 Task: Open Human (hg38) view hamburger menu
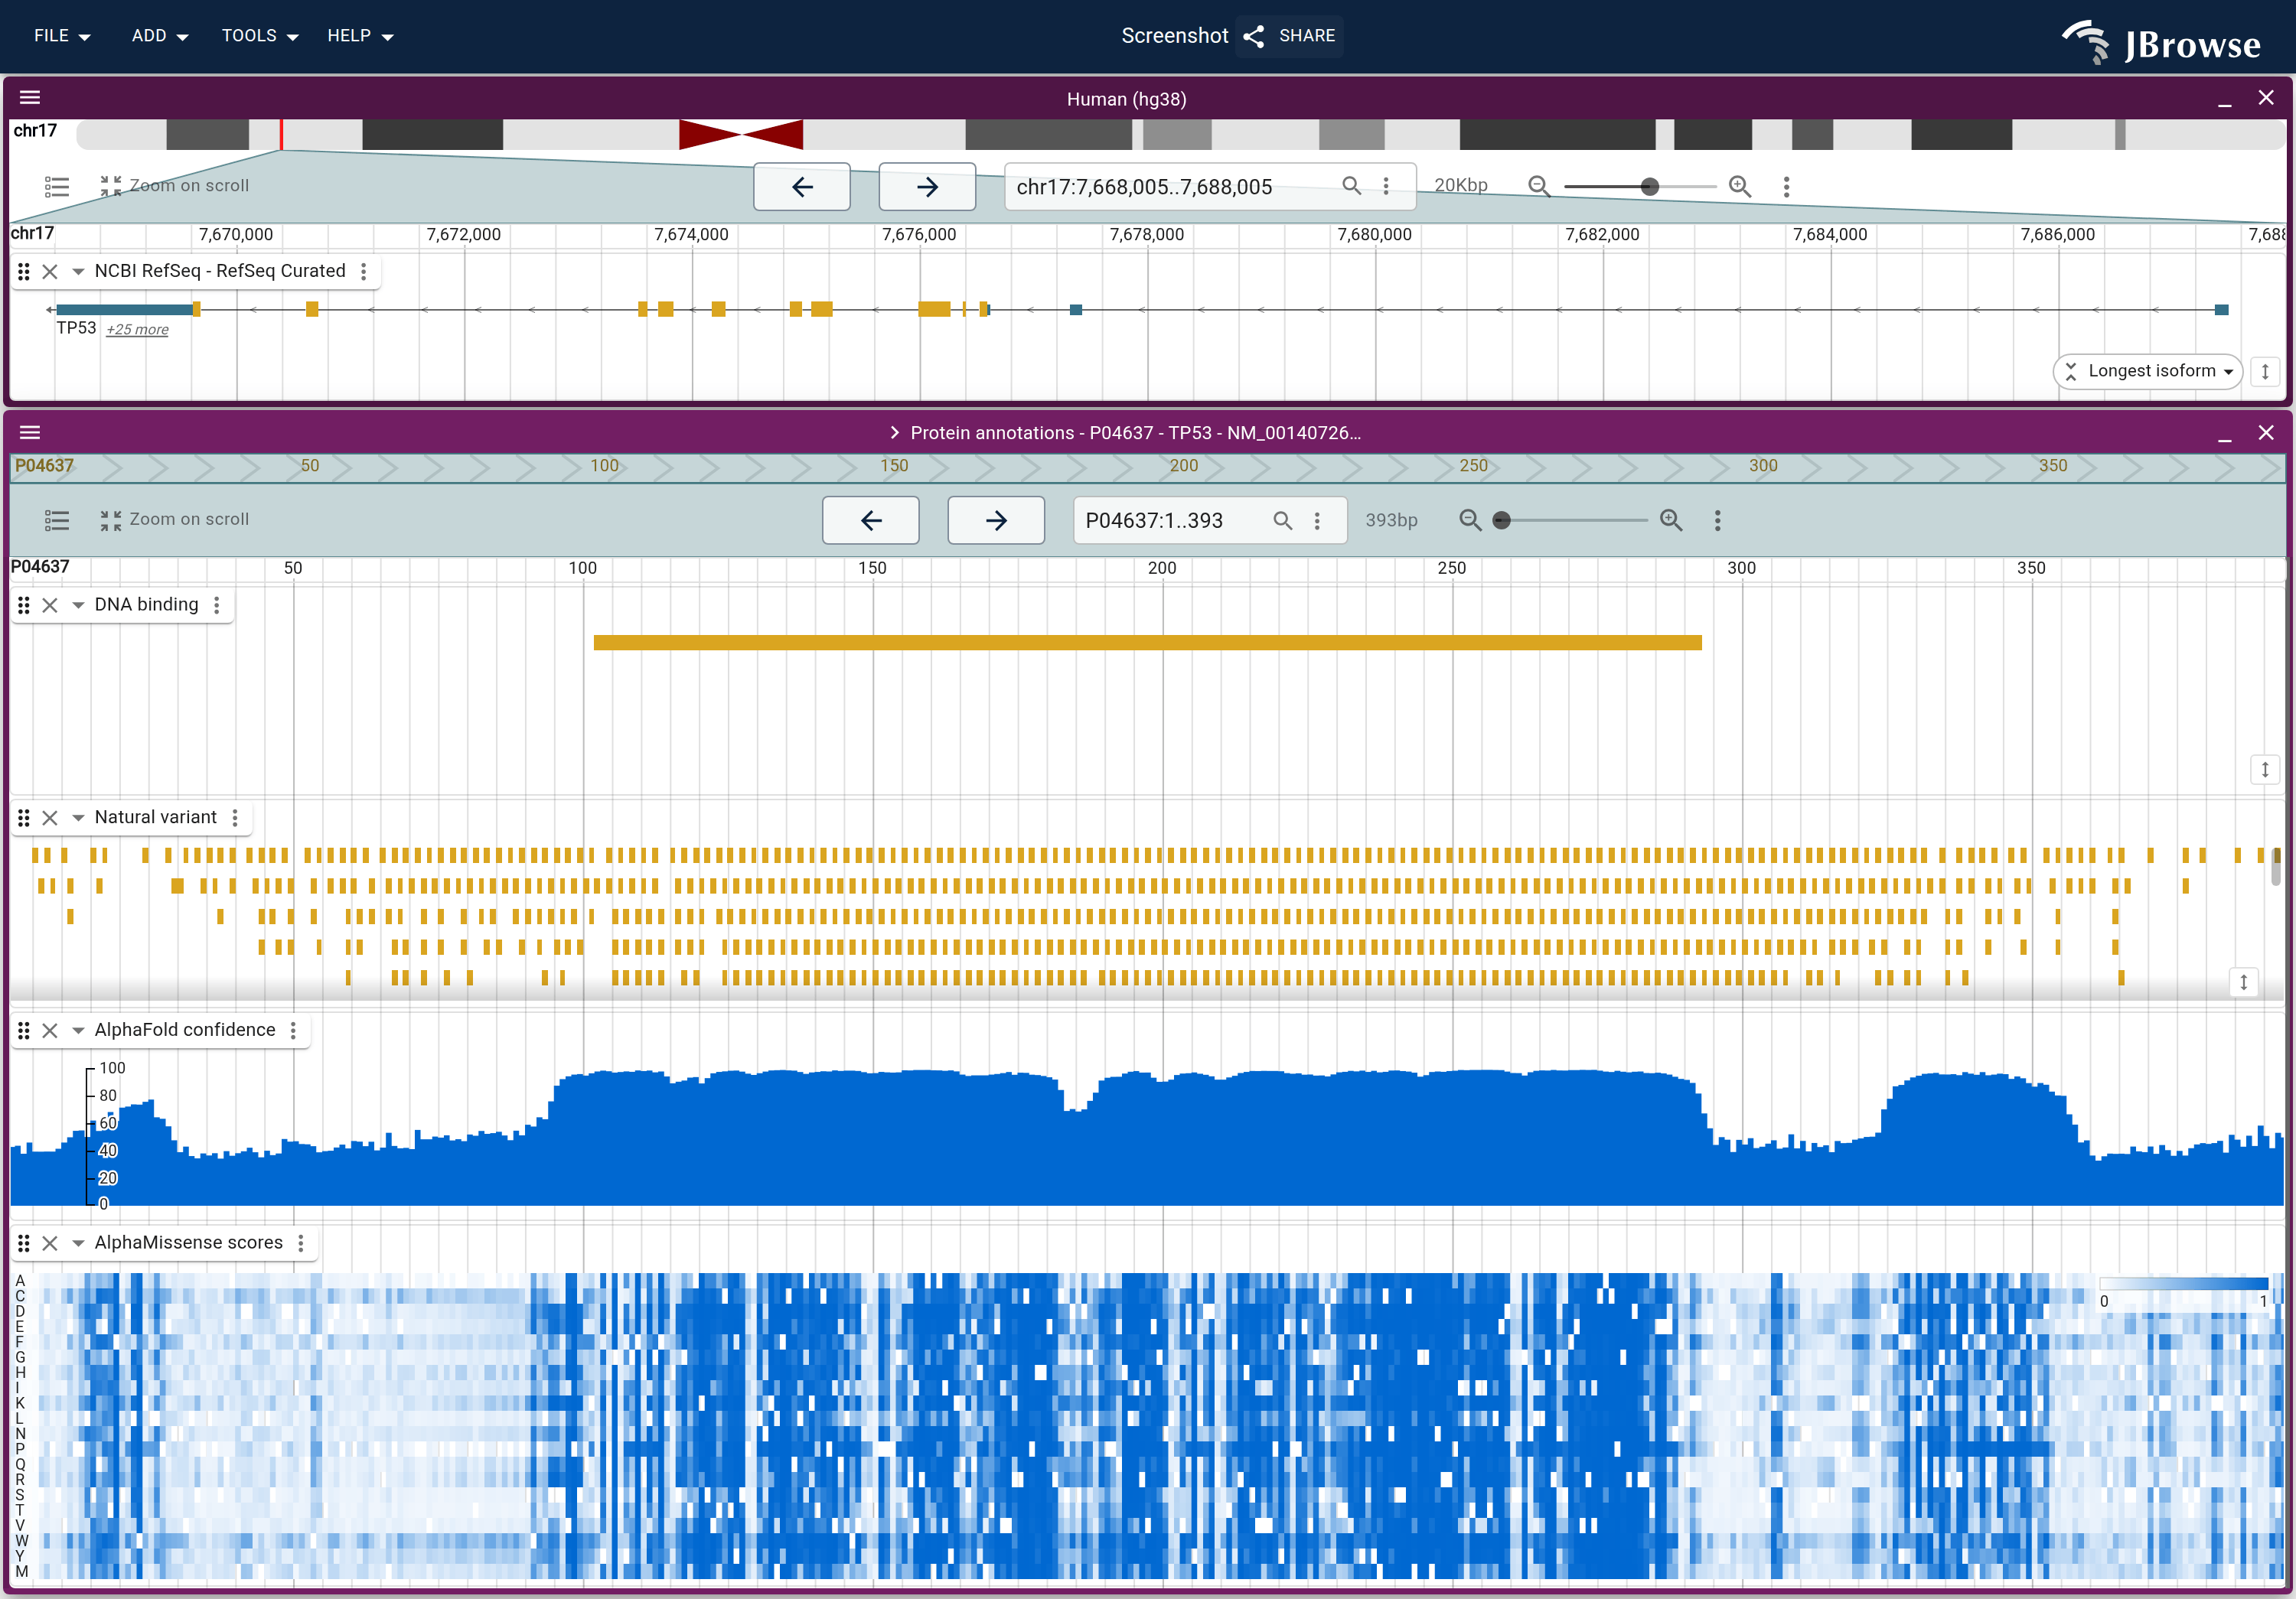click(30, 98)
